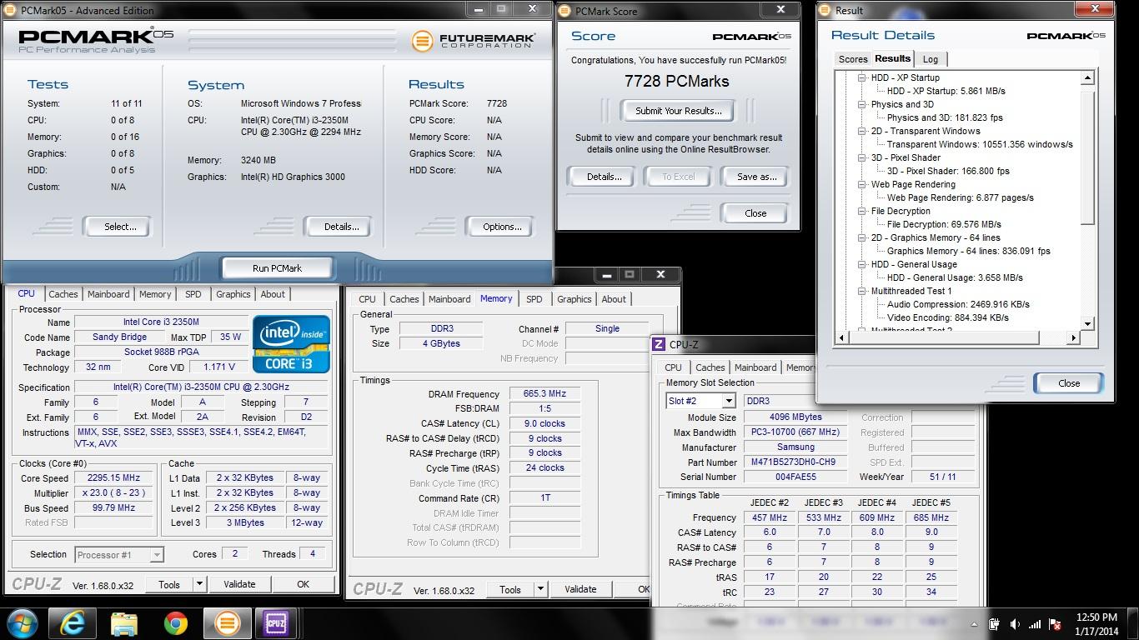Click Options... under Results in PCMark05
The image size is (1139, 640).
point(502,227)
